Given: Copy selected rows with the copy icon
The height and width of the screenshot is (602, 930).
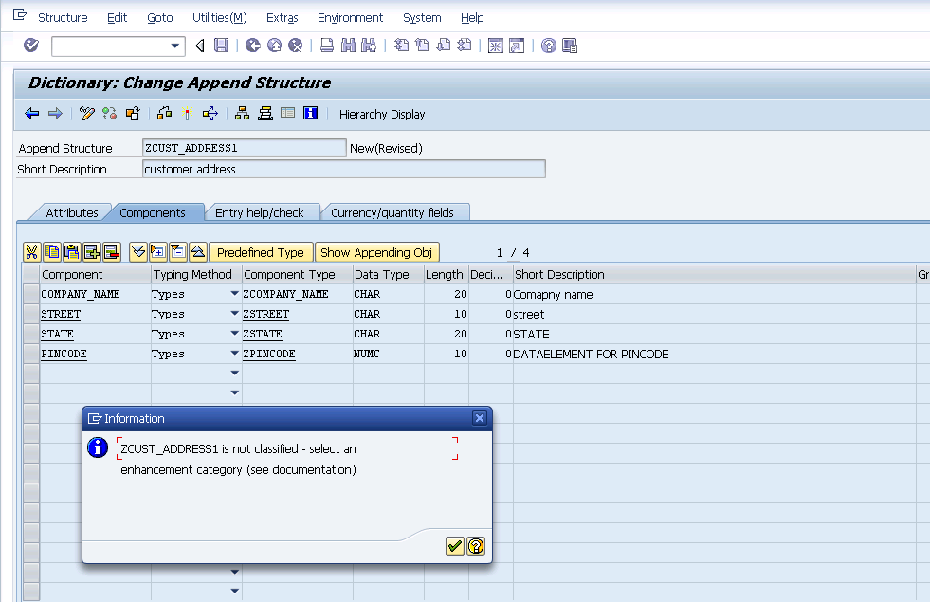Looking at the screenshot, I should coord(52,251).
